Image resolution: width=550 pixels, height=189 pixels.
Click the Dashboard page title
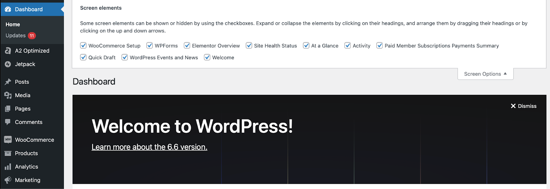tap(94, 81)
